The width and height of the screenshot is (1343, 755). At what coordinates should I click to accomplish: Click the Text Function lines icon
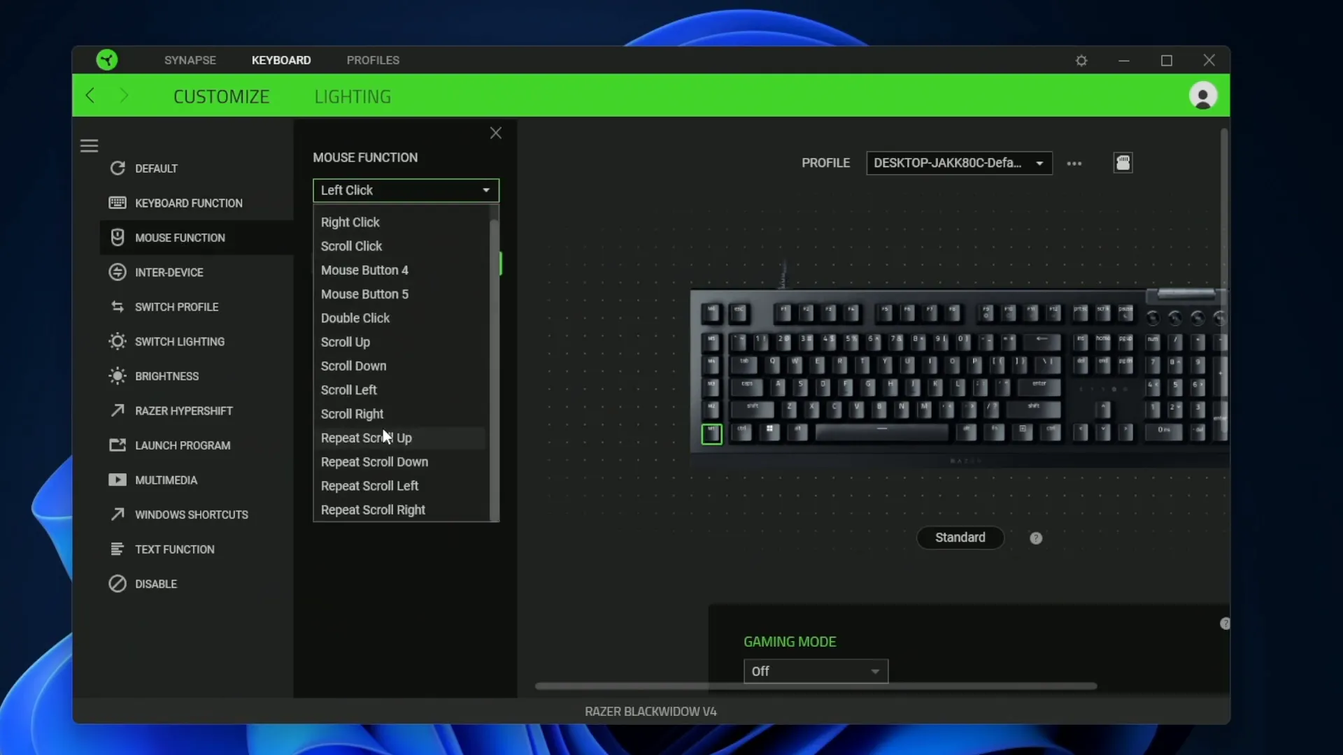point(118,549)
